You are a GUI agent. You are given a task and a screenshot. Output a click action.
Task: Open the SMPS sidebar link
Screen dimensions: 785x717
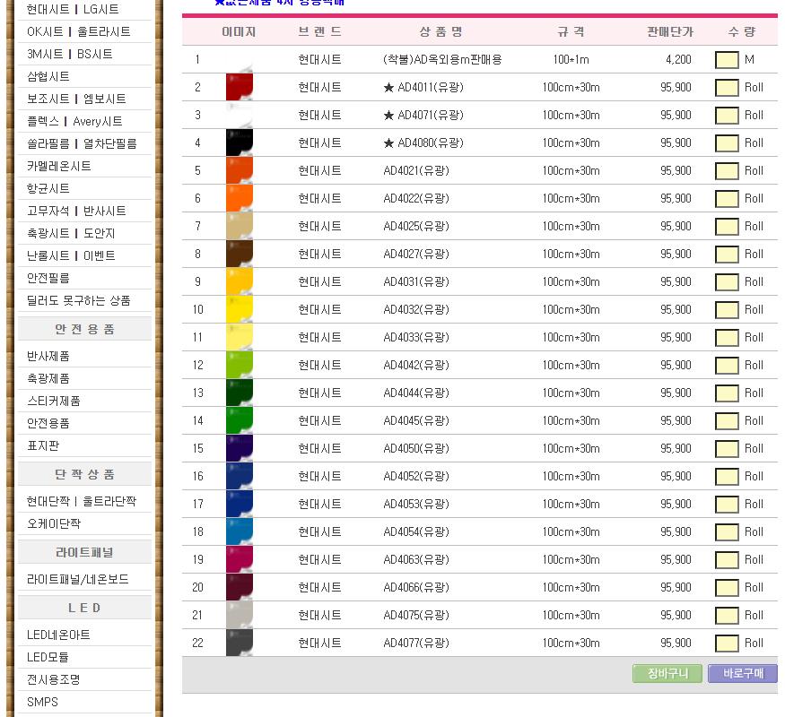coord(42,702)
